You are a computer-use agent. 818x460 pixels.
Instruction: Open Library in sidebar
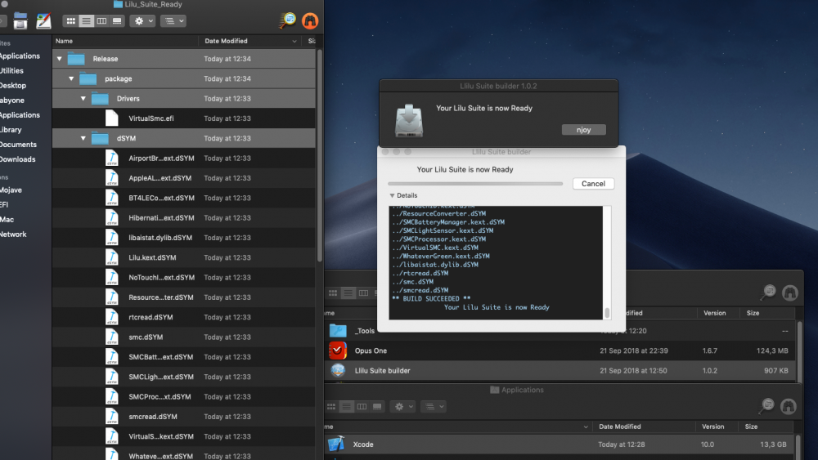coord(11,130)
